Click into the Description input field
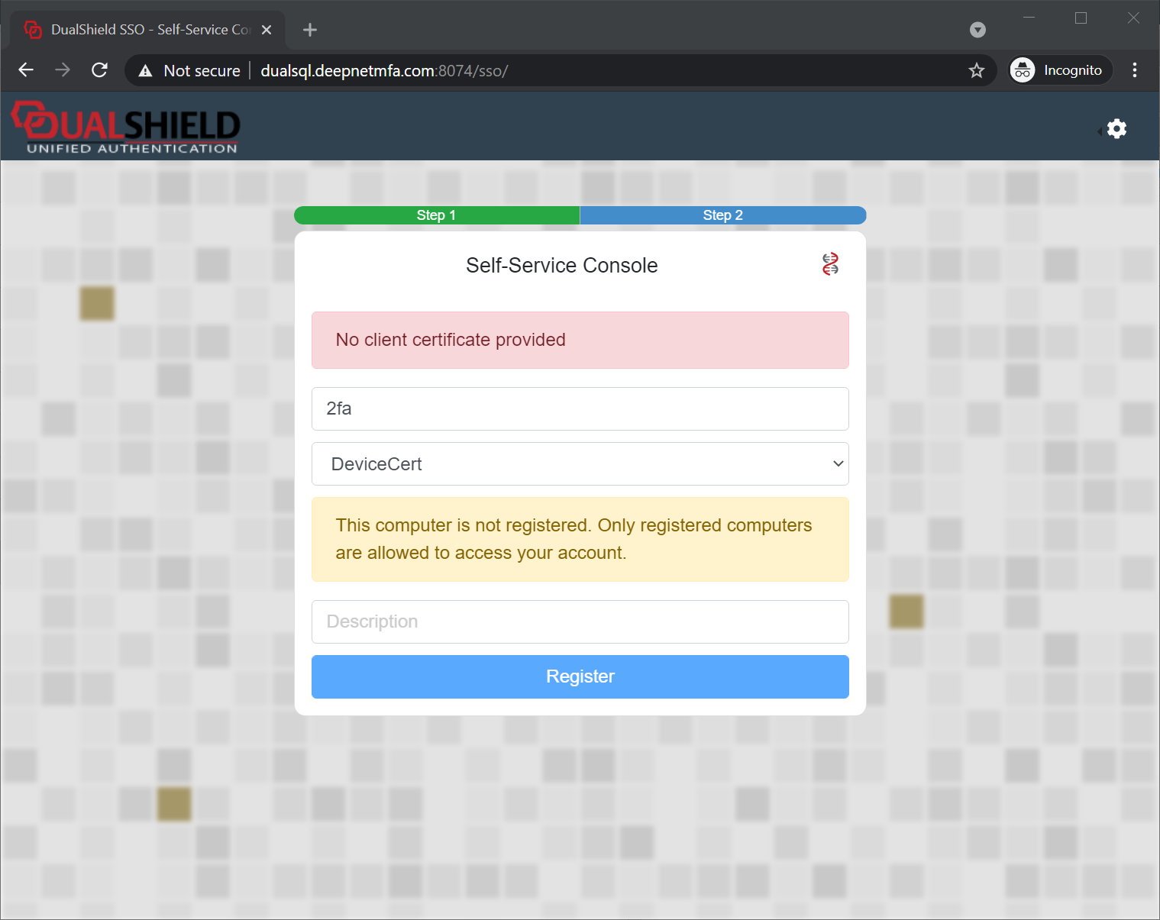This screenshot has width=1160, height=920. pyautogui.click(x=580, y=621)
